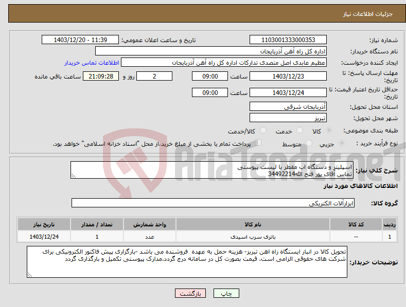Click the ردیف column header
The image size is (406, 307).
[x=390, y=224]
